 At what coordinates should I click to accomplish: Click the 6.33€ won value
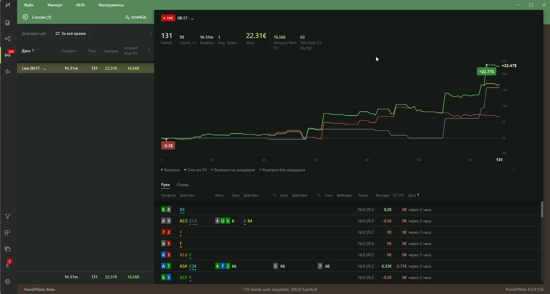387,266
